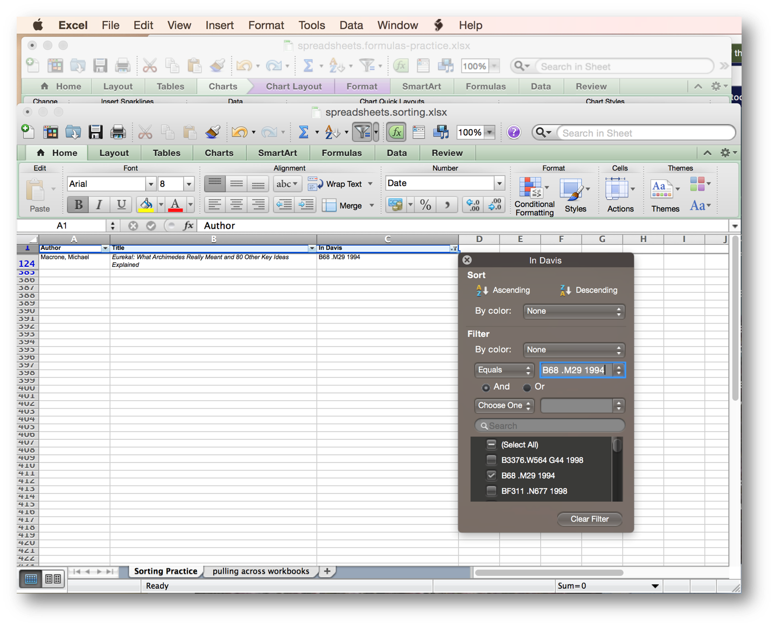
Task: Switch to the Formulas ribbon tab
Action: point(342,153)
